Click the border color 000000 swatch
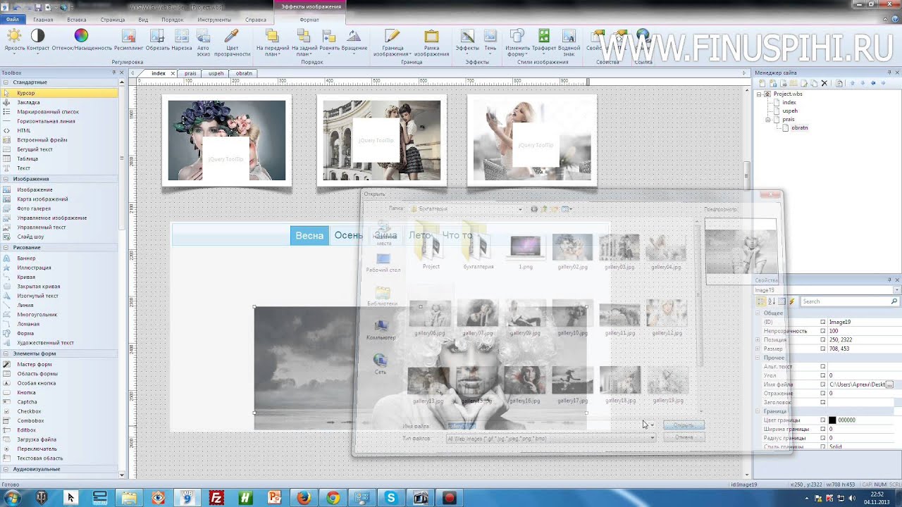The width and height of the screenshot is (902, 507). click(832, 420)
